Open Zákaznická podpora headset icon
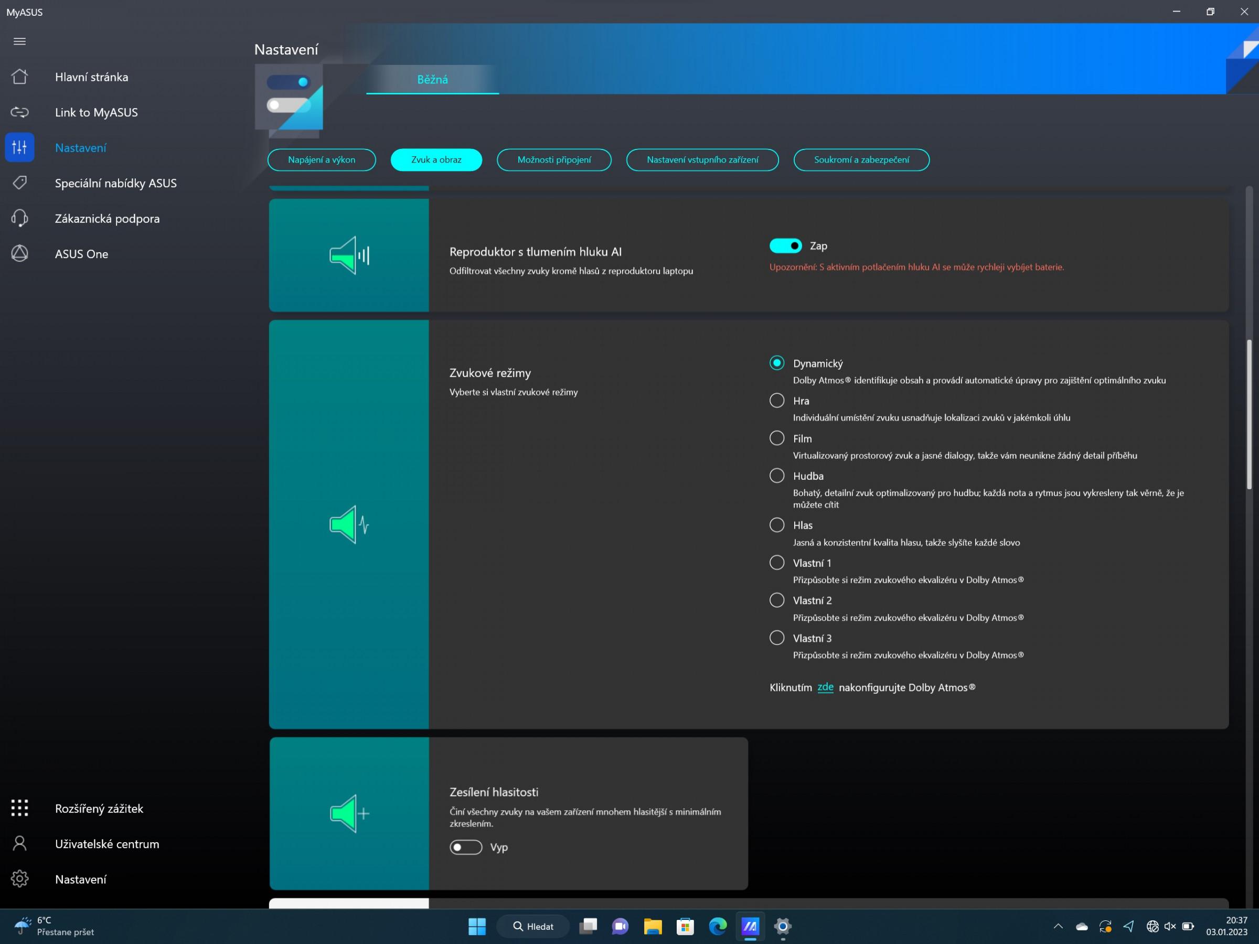Image resolution: width=1259 pixels, height=944 pixels. click(19, 218)
